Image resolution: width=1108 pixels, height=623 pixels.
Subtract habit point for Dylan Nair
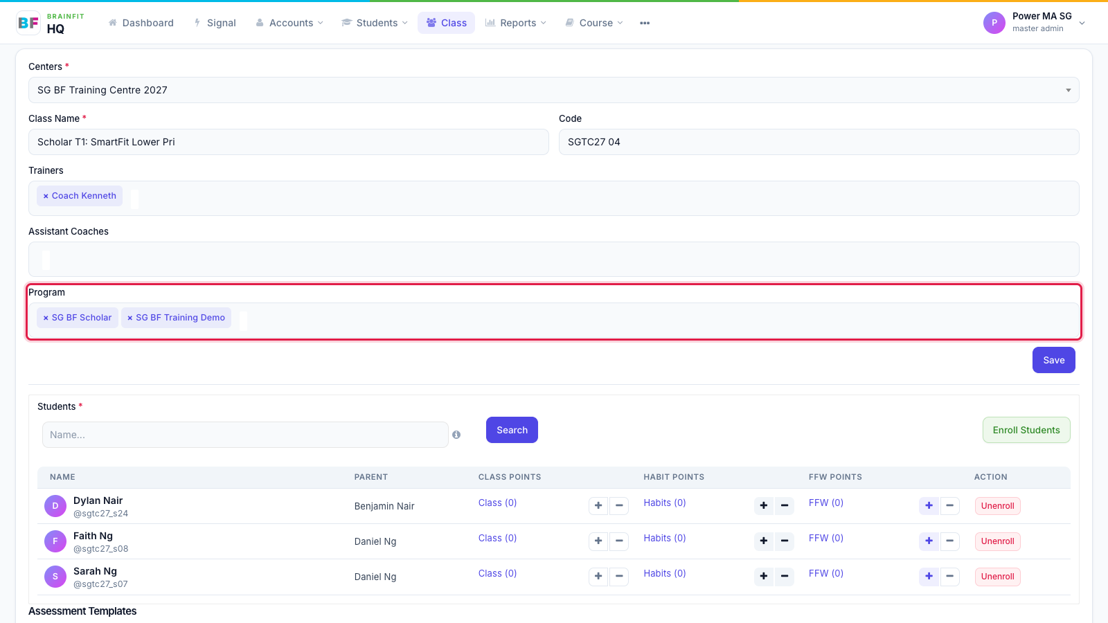click(x=785, y=505)
